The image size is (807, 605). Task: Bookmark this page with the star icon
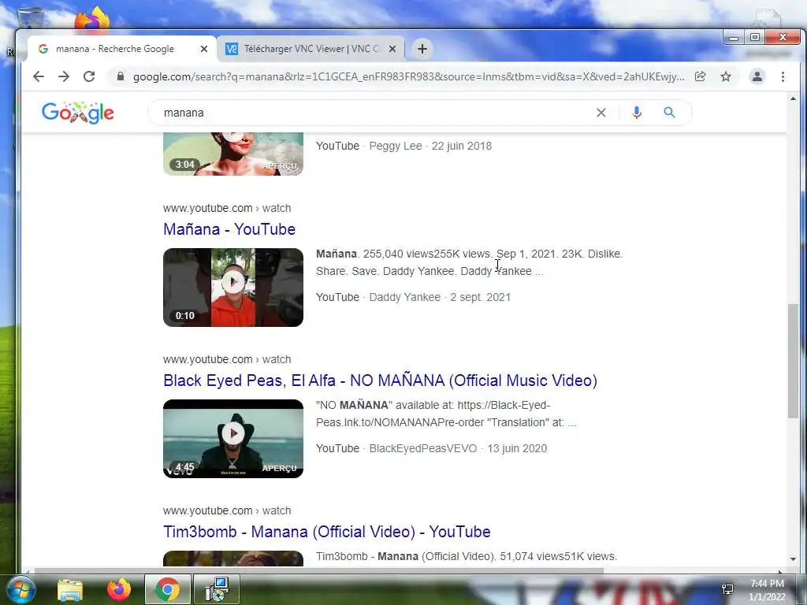coord(726,76)
